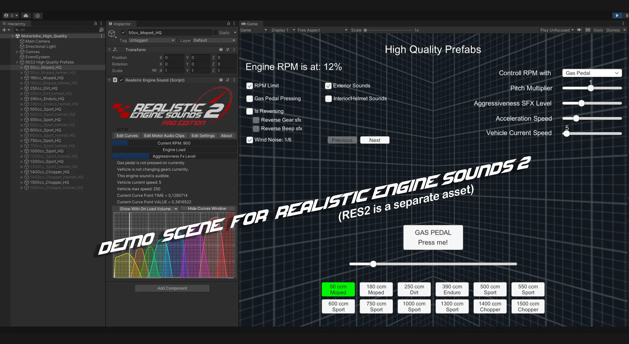
Task: Open the Gas Pedal control dropdown
Action: pyautogui.click(x=592, y=73)
